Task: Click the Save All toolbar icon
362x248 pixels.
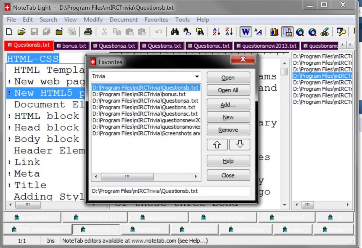Action: (46, 31)
